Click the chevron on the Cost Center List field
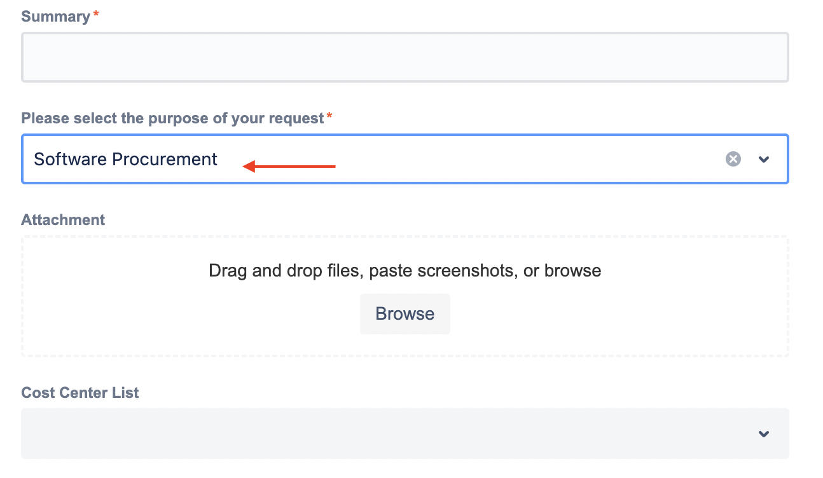 [763, 434]
